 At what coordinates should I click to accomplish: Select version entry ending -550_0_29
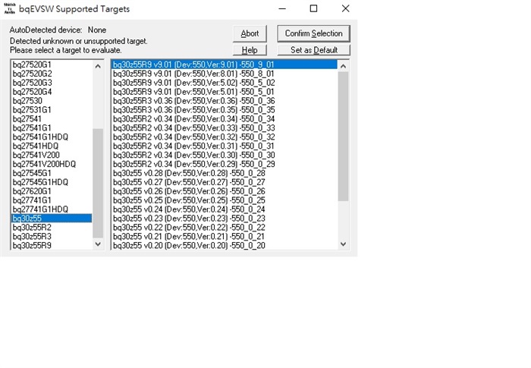point(225,164)
